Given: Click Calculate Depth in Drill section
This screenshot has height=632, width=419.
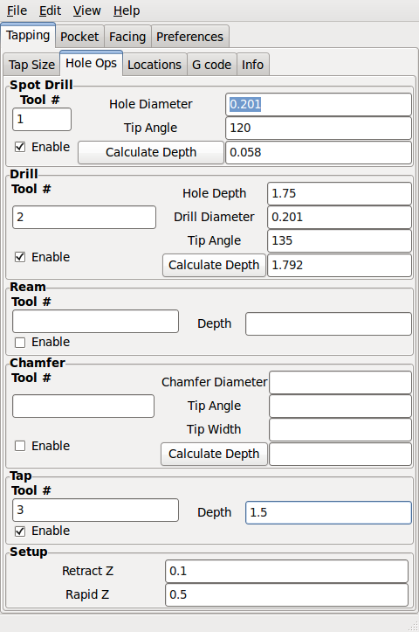Looking at the screenshot, I should click(214, 265).
